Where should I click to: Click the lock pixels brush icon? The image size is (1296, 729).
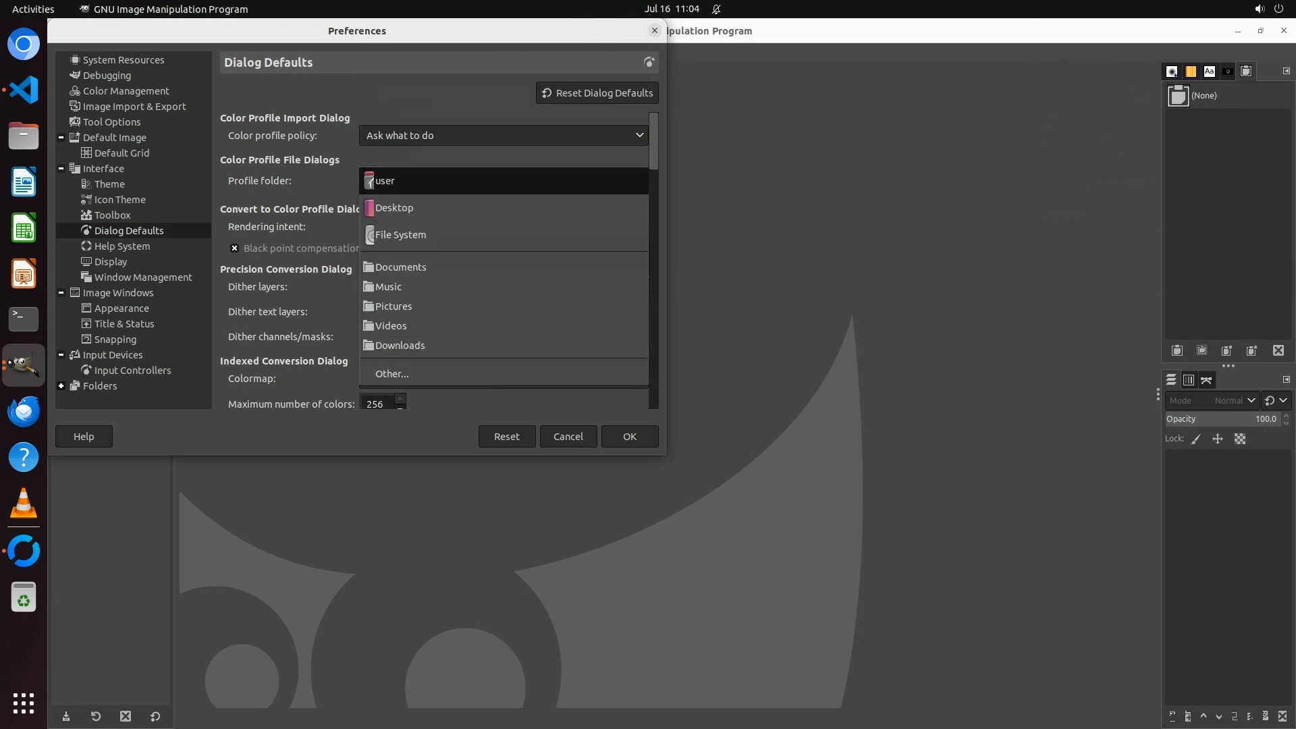(1196, 439)
